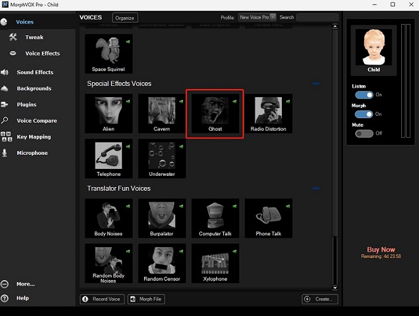Collapse the Translator Fun Voices section
Screen dimensions: 419x316
point(316,188)
